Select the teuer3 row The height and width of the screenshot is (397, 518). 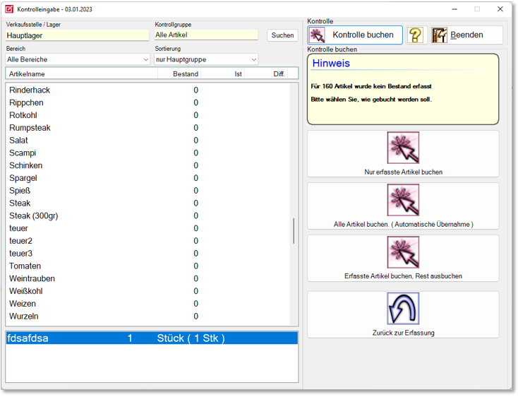[x=147, y=253]
